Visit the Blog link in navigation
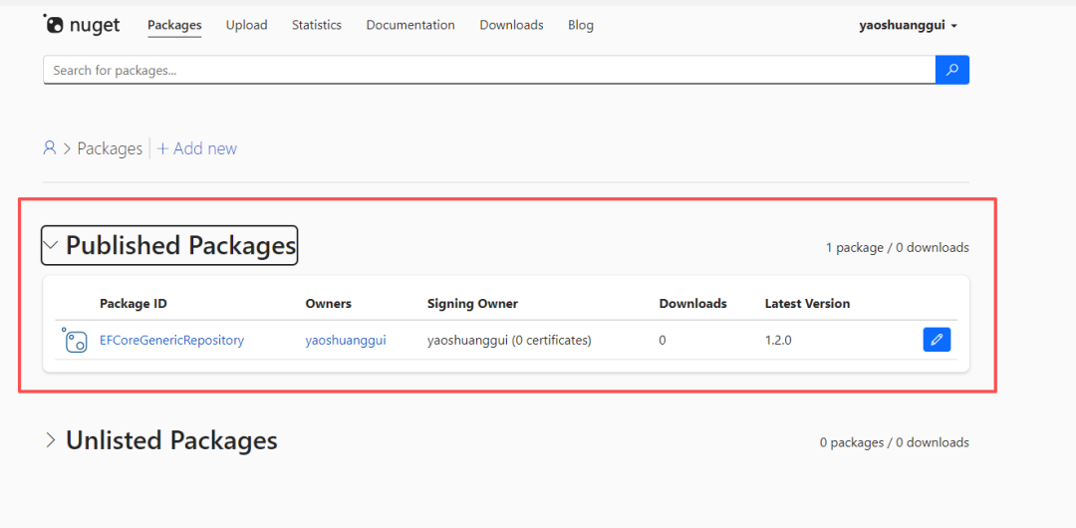 [x=581, y=25]
